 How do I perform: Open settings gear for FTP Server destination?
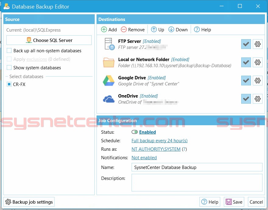[x=258, y=44]
